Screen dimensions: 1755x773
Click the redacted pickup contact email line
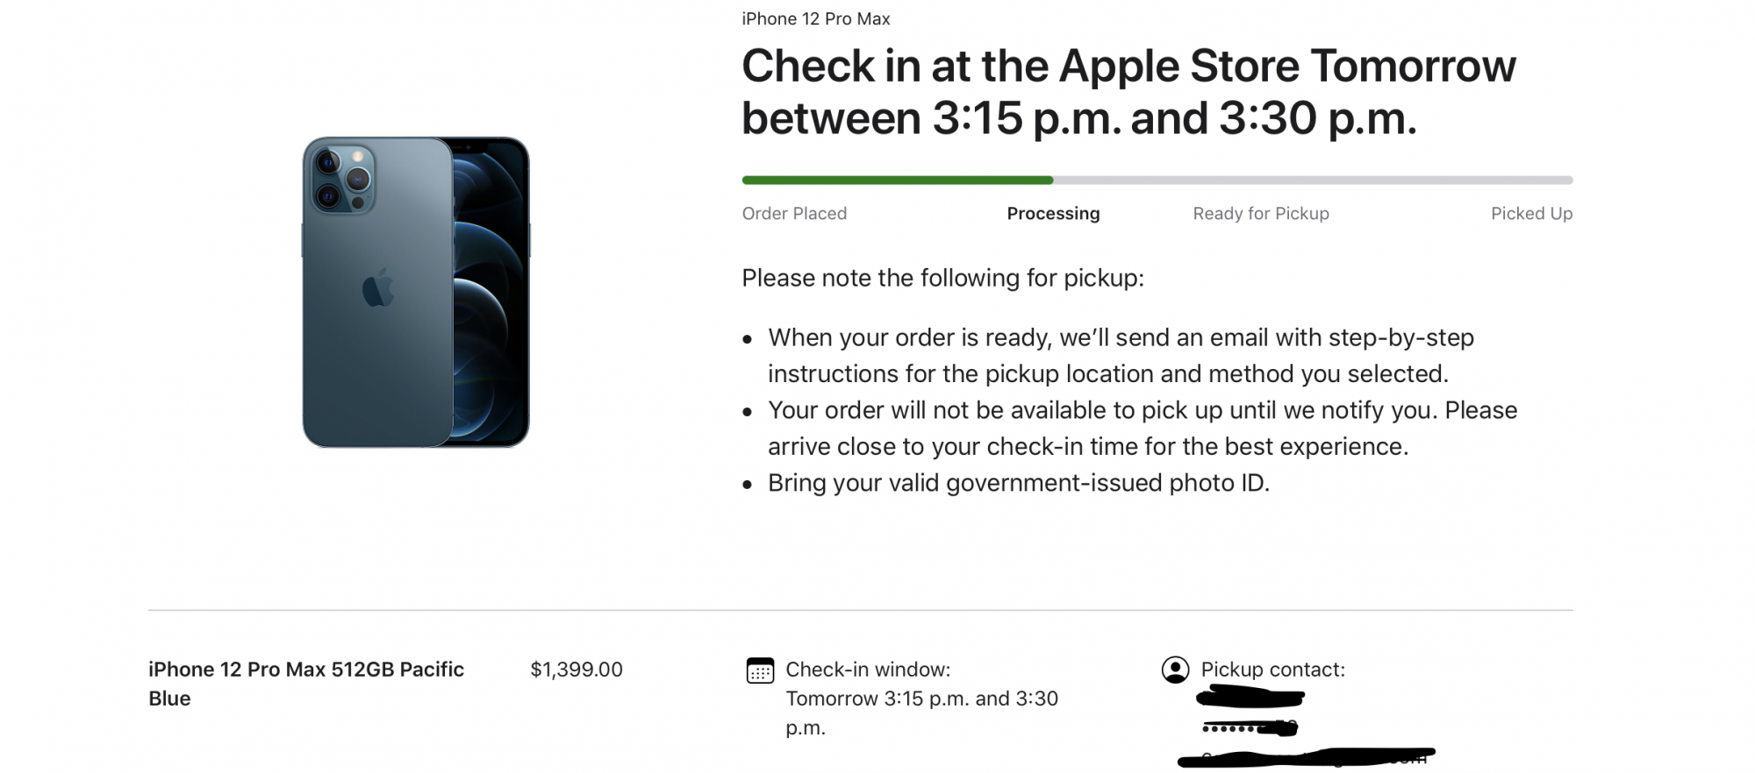pos(1306,757)
